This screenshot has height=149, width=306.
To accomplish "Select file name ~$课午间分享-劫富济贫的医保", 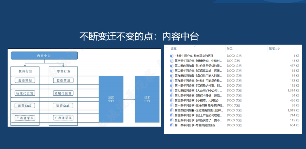I will pos(194,56).
